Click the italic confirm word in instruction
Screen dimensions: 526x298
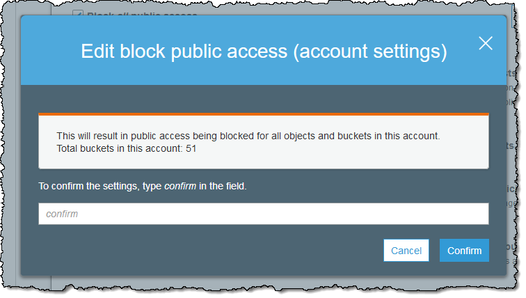click(180, 187)
